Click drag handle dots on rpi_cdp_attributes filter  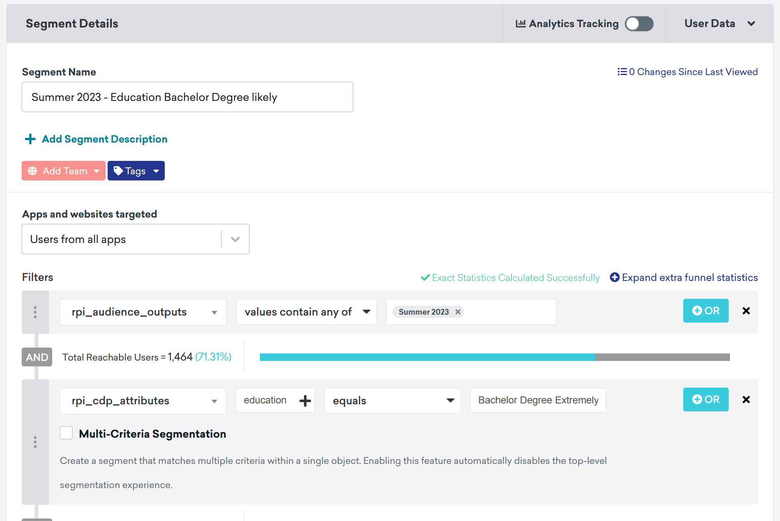(x=35, y=442)
